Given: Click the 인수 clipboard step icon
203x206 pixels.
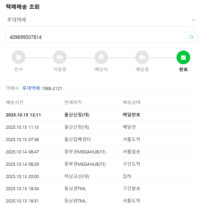Looking at the screenshot, I should point(18,57).
